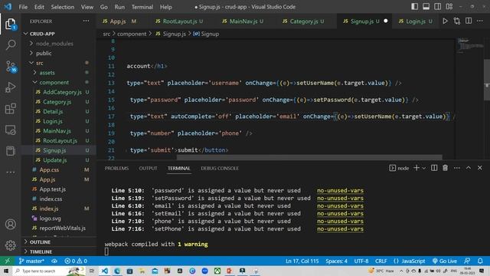Viewport: 490px width, 276px height.
Task: Open AddCategory.js in explorer
Action: (62, 92)
